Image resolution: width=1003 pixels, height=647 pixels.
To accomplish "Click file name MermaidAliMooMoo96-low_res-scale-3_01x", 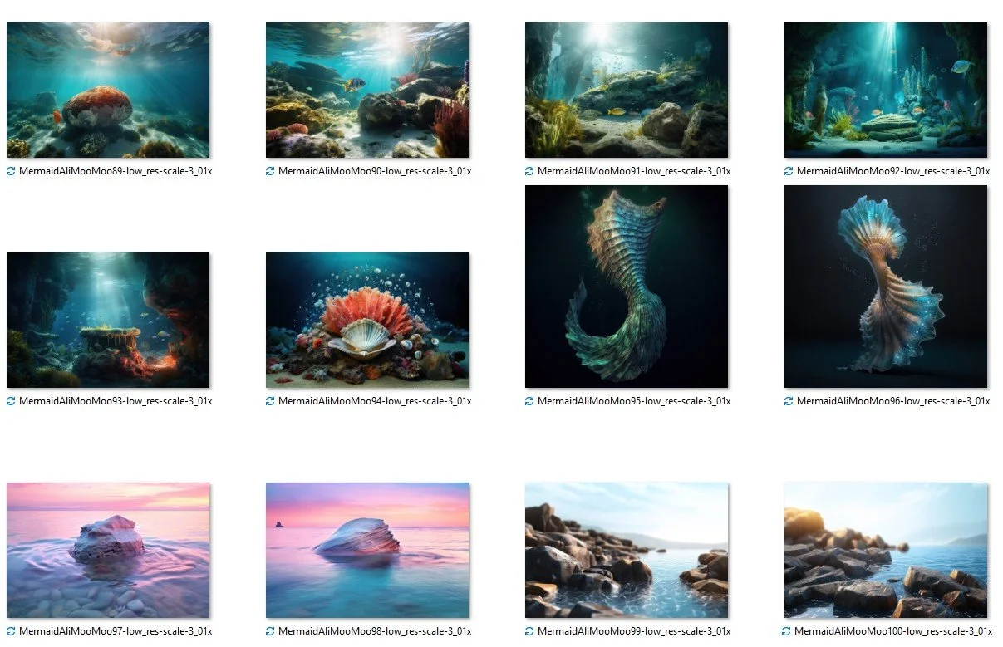I will click(x=893, y=401).
